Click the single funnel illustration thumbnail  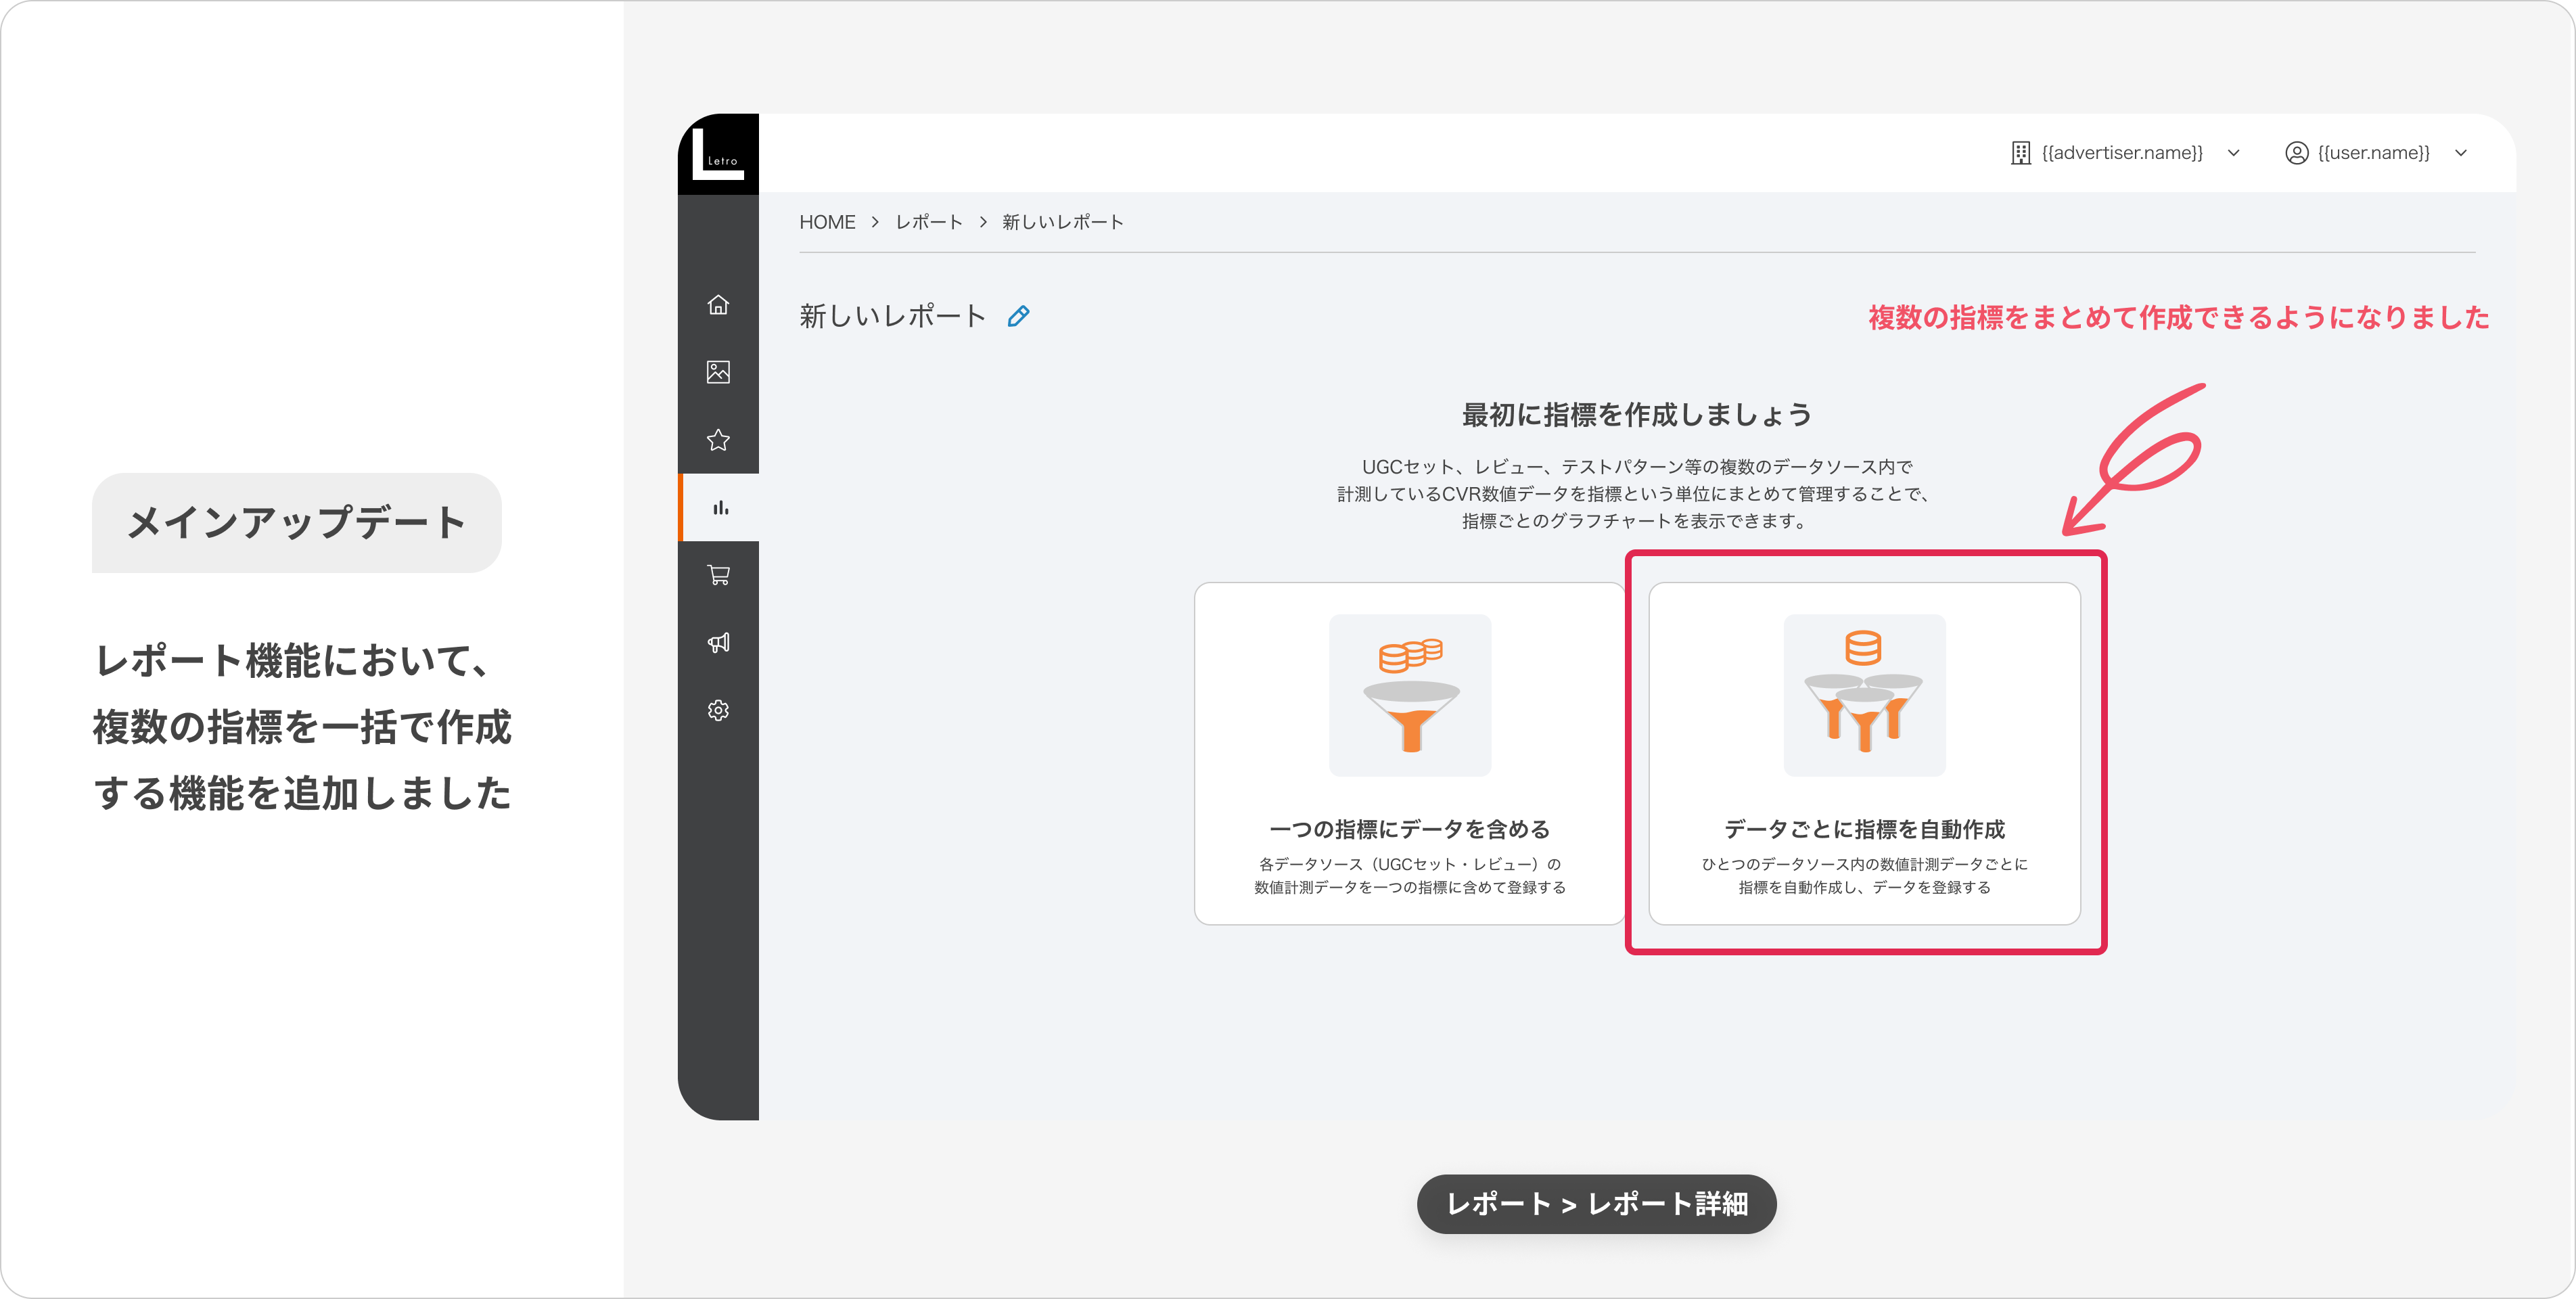click(x=1410, y=695)
